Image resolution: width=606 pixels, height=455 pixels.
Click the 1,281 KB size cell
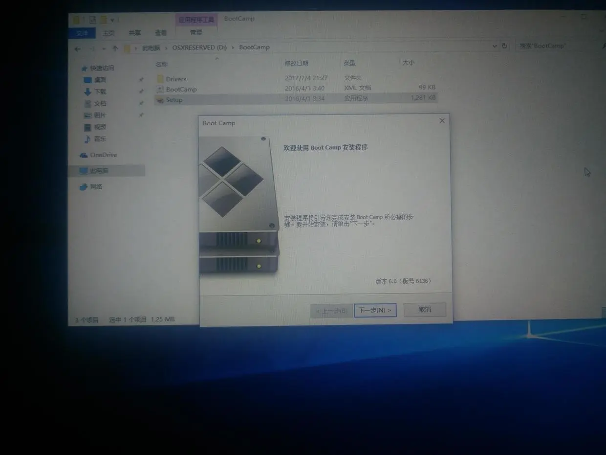tap(423, 98)
